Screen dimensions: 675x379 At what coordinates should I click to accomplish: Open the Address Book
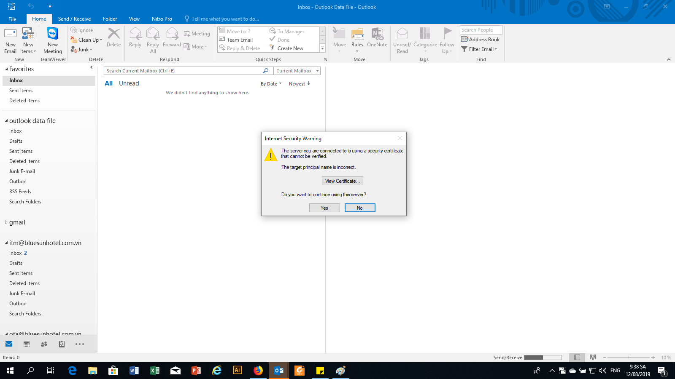480,39
